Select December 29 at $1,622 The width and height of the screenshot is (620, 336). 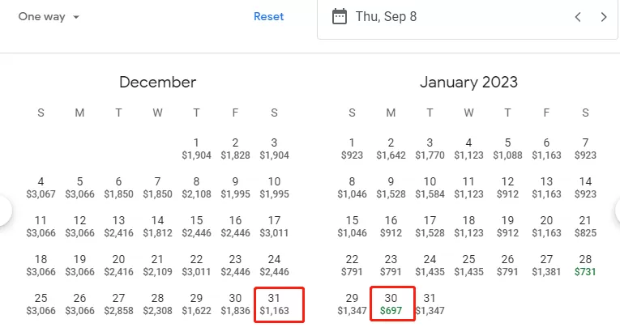click(196, 304)
